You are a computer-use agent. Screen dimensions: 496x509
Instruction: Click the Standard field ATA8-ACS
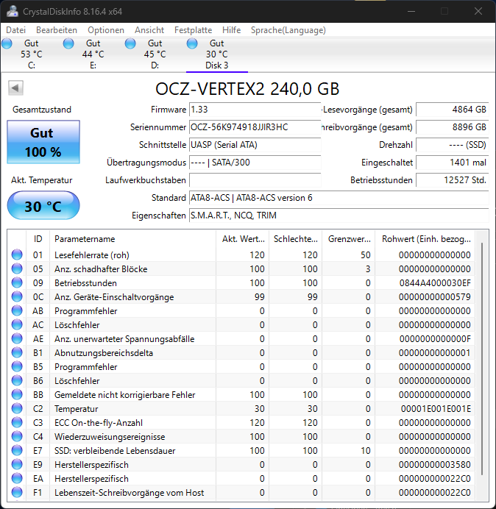339,198
